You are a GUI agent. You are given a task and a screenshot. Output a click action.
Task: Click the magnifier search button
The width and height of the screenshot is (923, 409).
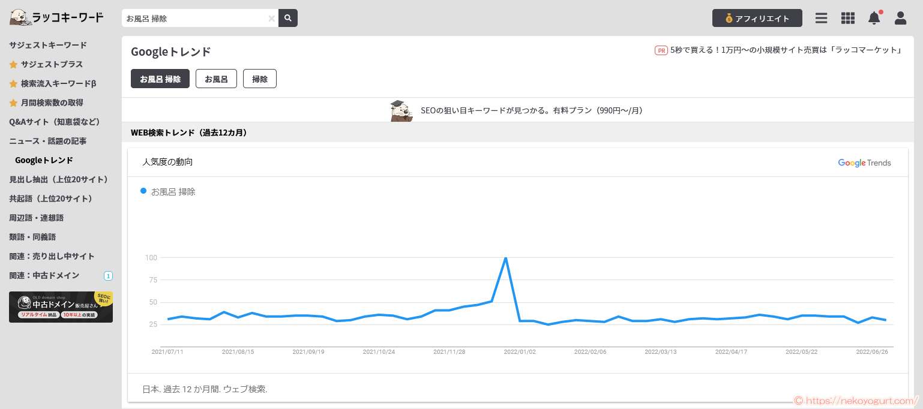coord(288,18)
